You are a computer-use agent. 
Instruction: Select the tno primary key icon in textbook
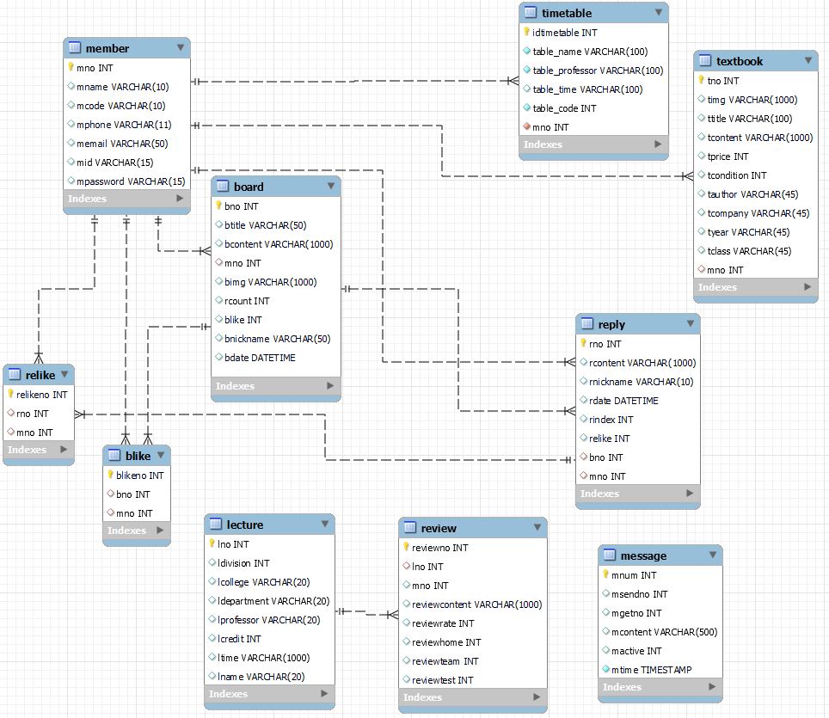pyautogui.click(x=701, y=80)
